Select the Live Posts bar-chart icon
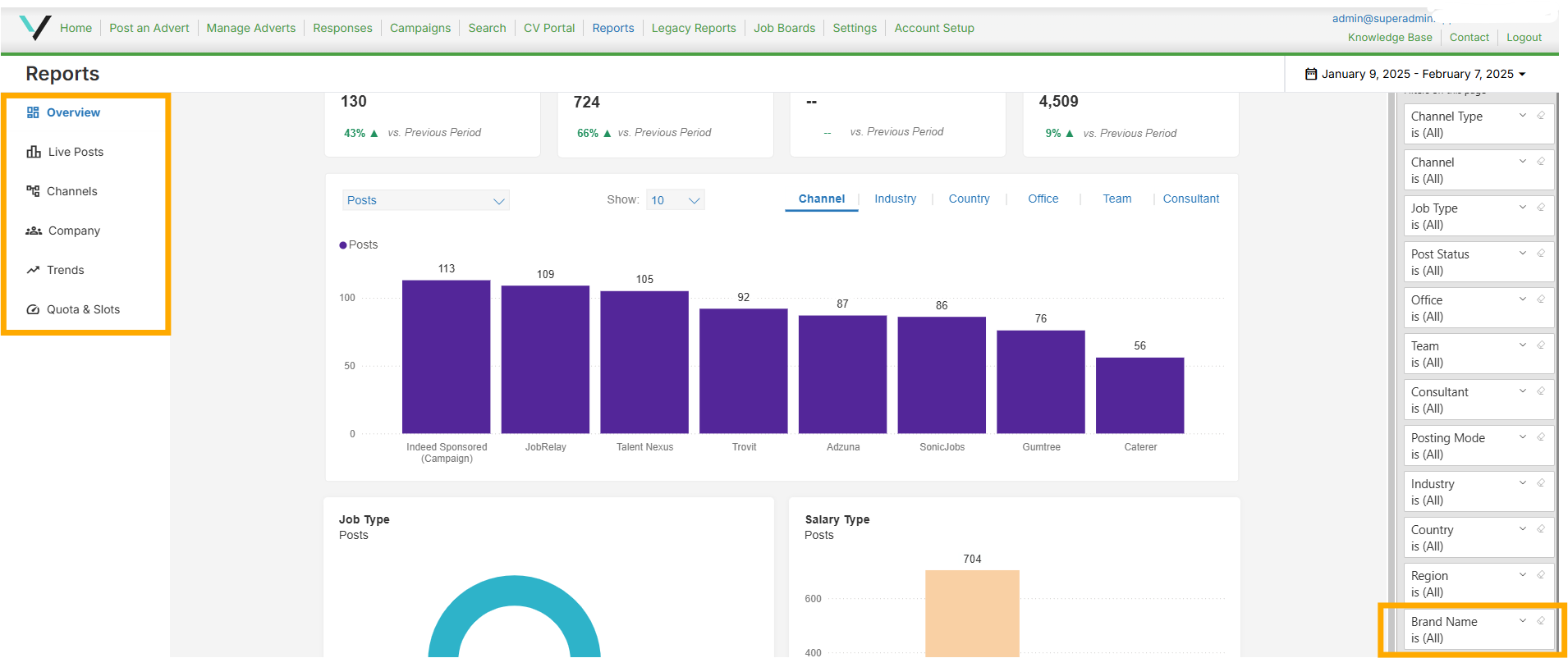This screenshot has width=1568, height=658. [x=34, y=152]
